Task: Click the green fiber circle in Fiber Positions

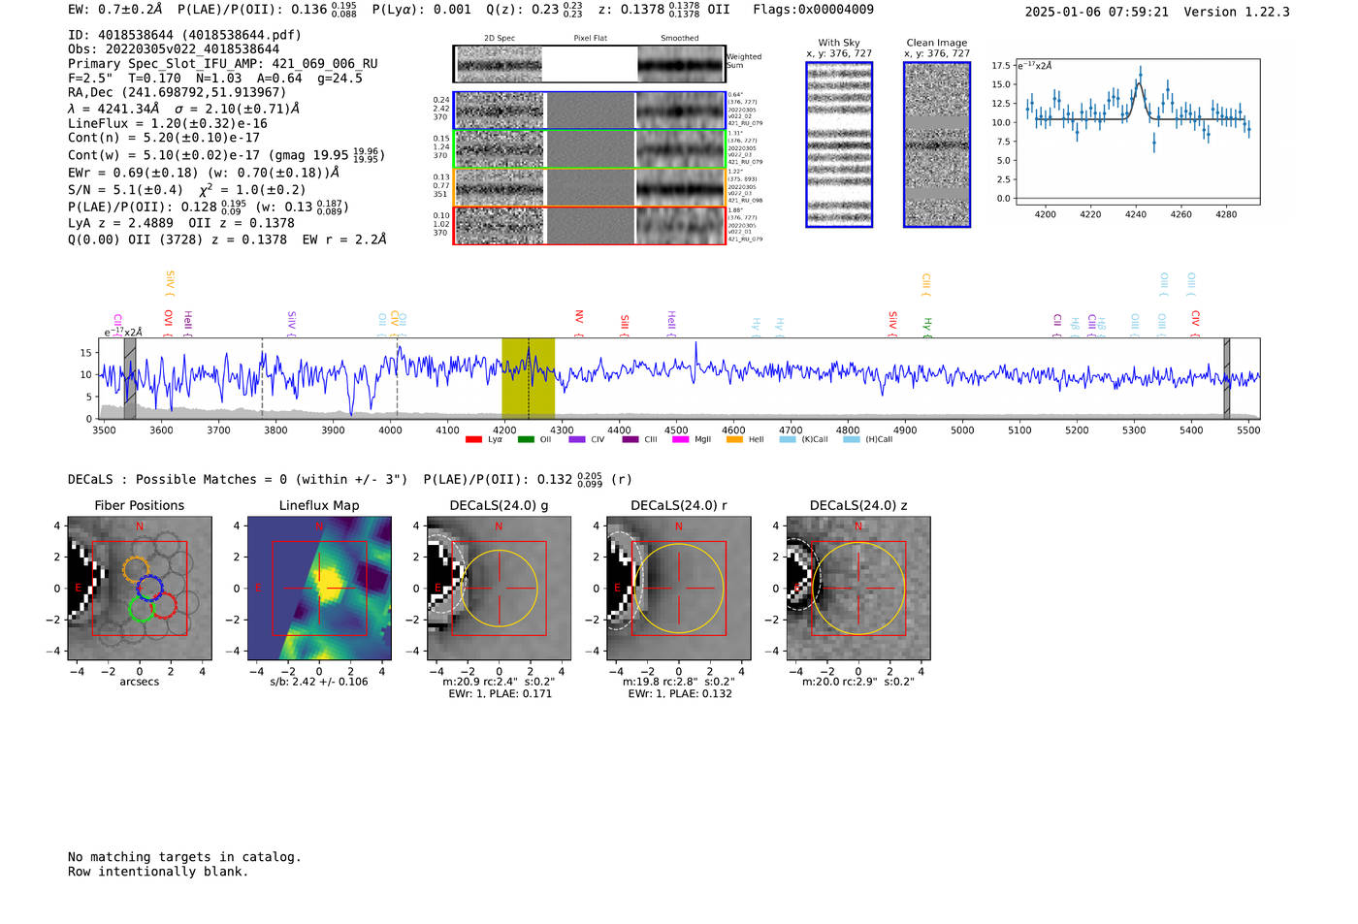Action: pyautogui.click(x=142, y=609)
